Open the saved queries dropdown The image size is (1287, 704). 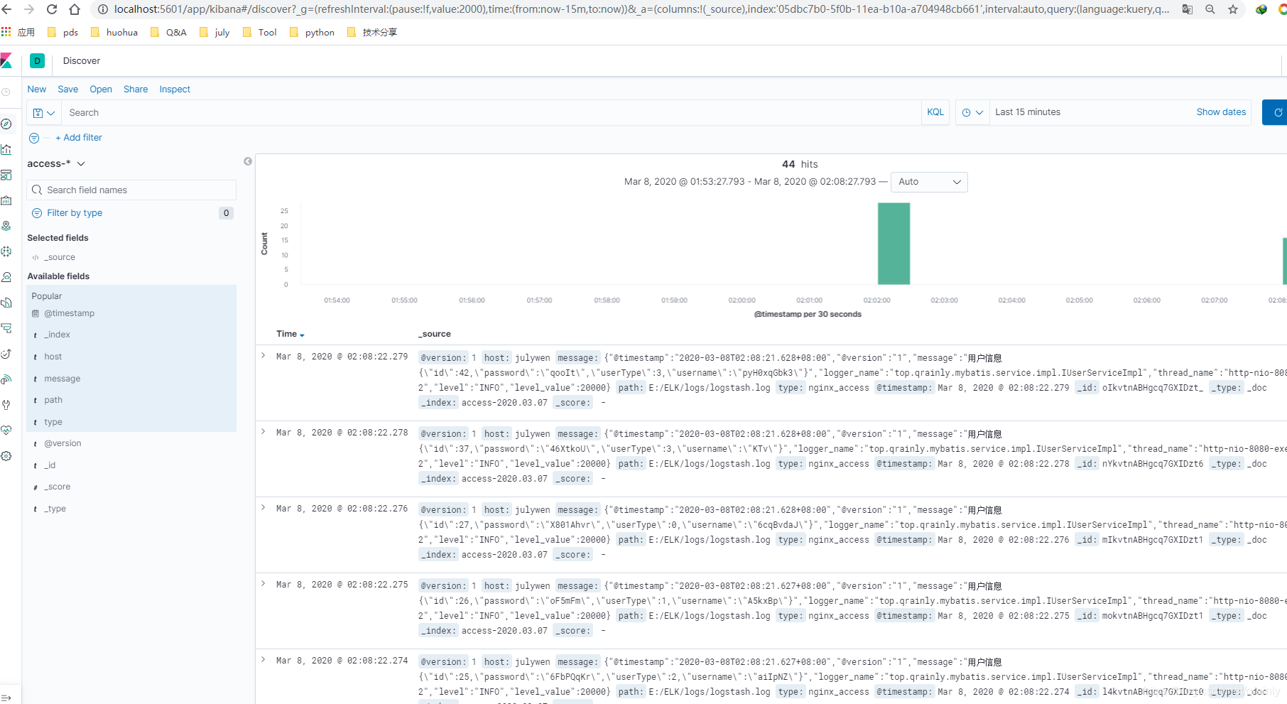pos(44,113)
